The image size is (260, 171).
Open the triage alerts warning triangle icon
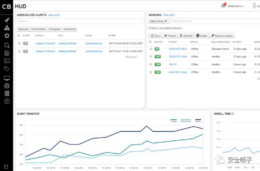pos(7,28)
